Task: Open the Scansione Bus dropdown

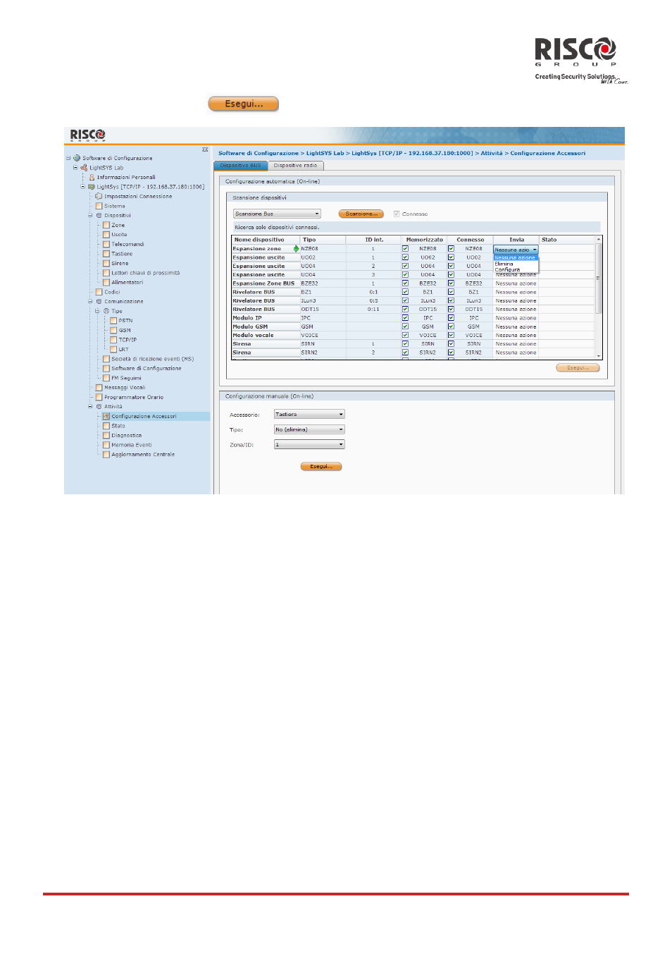Action: click(x=277, y=214)
